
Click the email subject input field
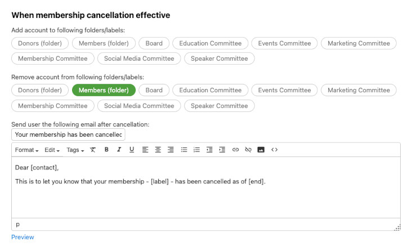point(68,135)
